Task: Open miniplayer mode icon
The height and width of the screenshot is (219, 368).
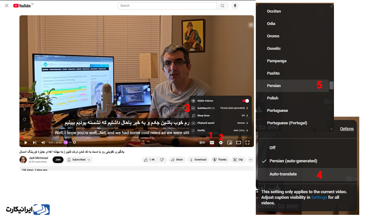Action: point(230,142)
